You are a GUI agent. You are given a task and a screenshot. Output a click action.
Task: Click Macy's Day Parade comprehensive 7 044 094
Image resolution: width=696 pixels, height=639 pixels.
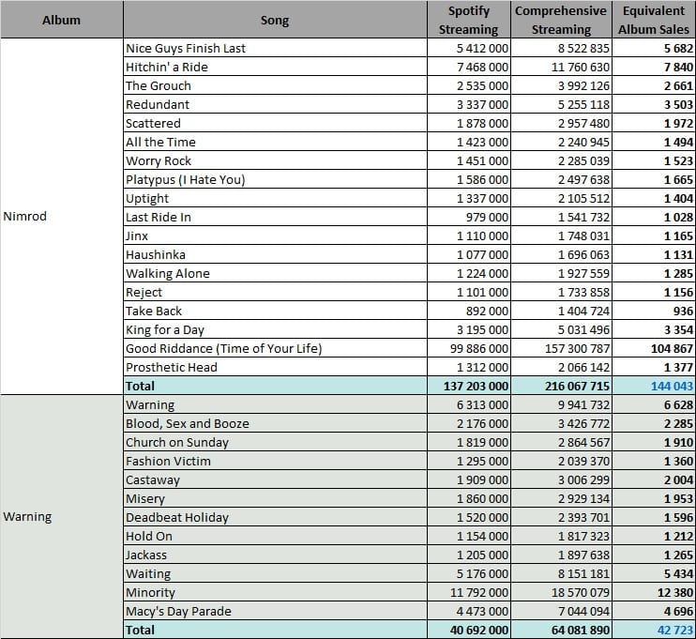561,611
